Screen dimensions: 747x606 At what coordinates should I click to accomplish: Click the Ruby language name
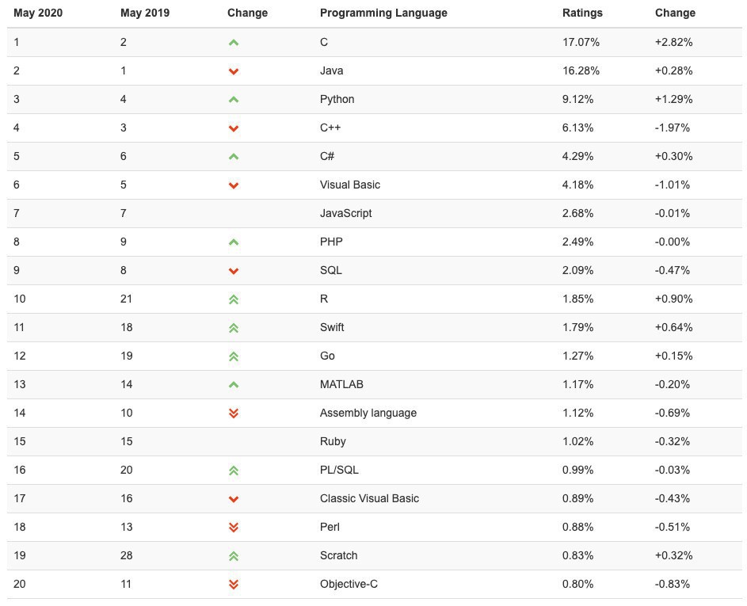(333, 441)
